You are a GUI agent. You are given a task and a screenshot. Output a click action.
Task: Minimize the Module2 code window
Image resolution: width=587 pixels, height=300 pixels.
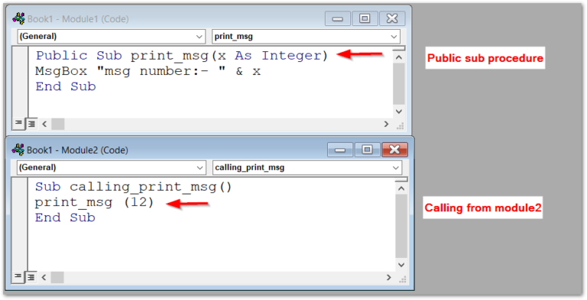tap(340, 150)
